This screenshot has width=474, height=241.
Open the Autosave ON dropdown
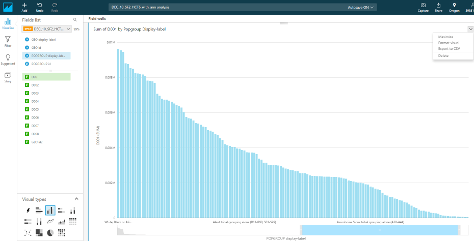click(361, 8)
